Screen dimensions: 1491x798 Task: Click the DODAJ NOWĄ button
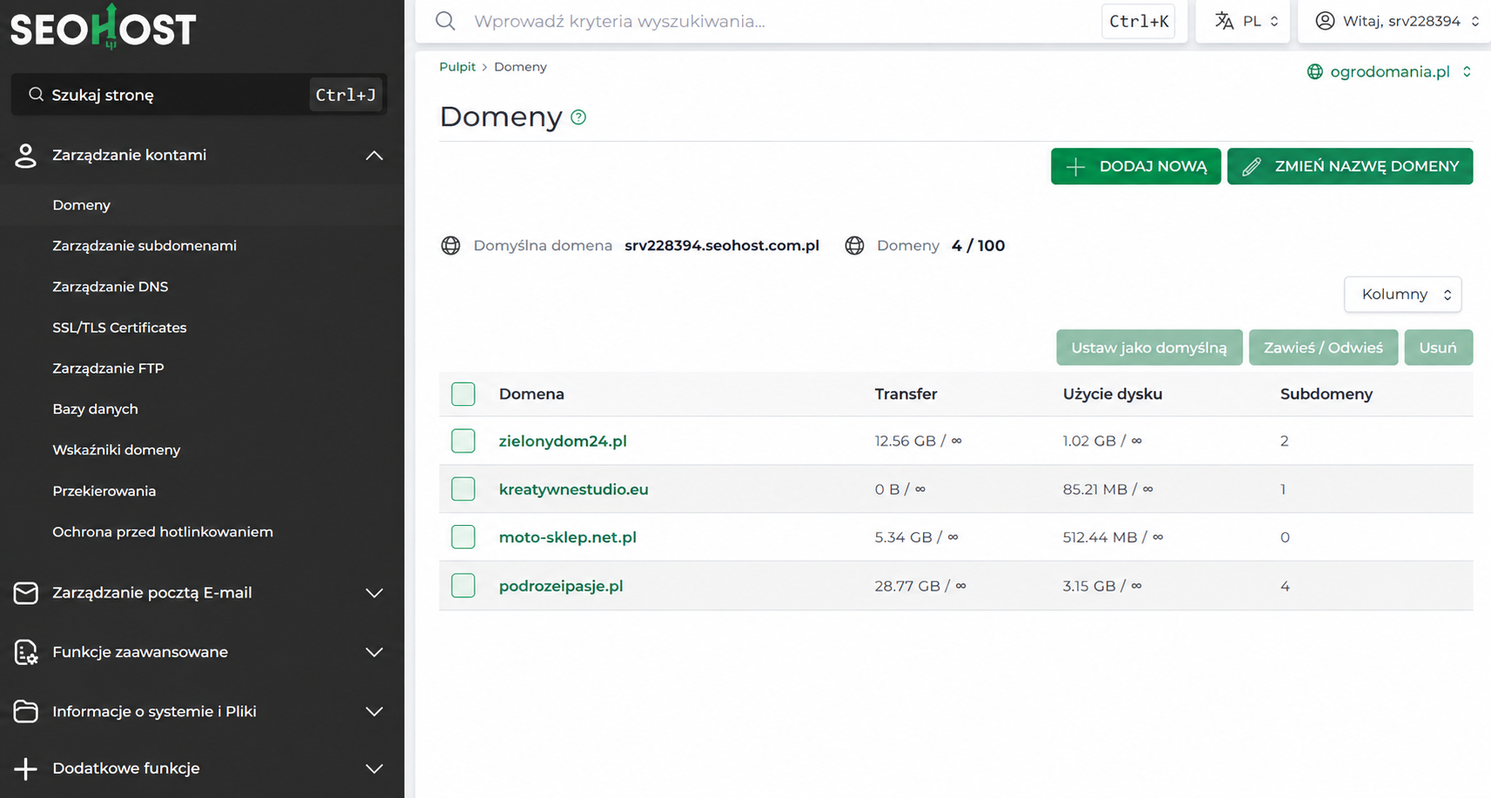tap(1135, 166)
